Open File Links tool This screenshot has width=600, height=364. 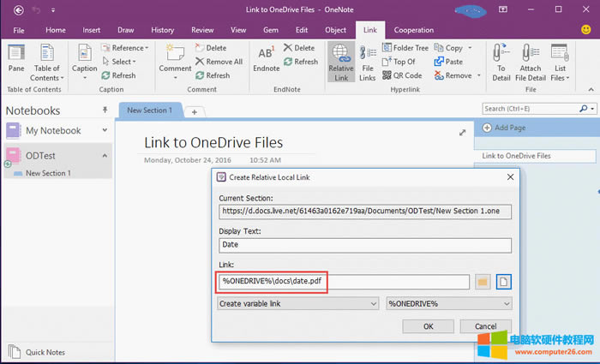click(x=367, y=62)
